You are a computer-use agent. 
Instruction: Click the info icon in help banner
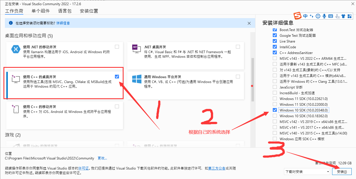(11, 23)
